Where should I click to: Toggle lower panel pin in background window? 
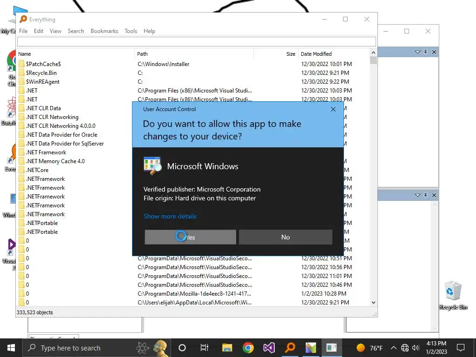426,195
